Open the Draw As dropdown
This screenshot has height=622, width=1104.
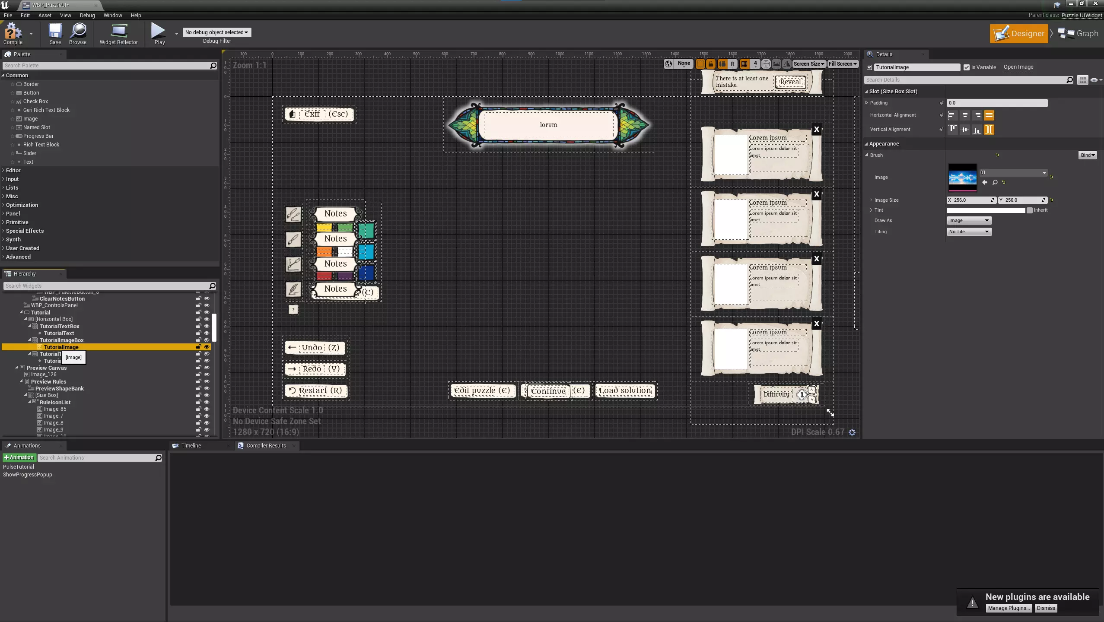968,220
